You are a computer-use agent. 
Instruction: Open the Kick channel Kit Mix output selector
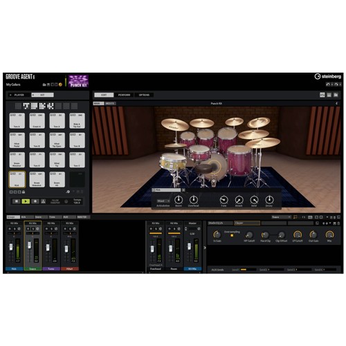pyautogui.click(x=15, y=224)
